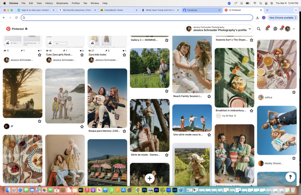Open Lightroom Classic from the dock

pos(175,190)
